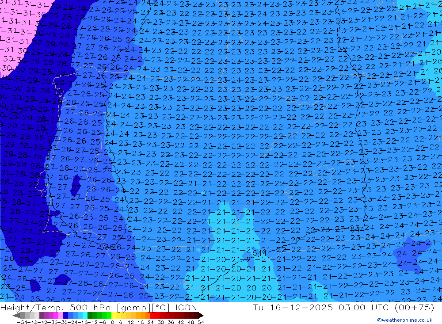The image size is (442, 324).
Task: Click the 'ICON' model name in title
Action: 186,307
